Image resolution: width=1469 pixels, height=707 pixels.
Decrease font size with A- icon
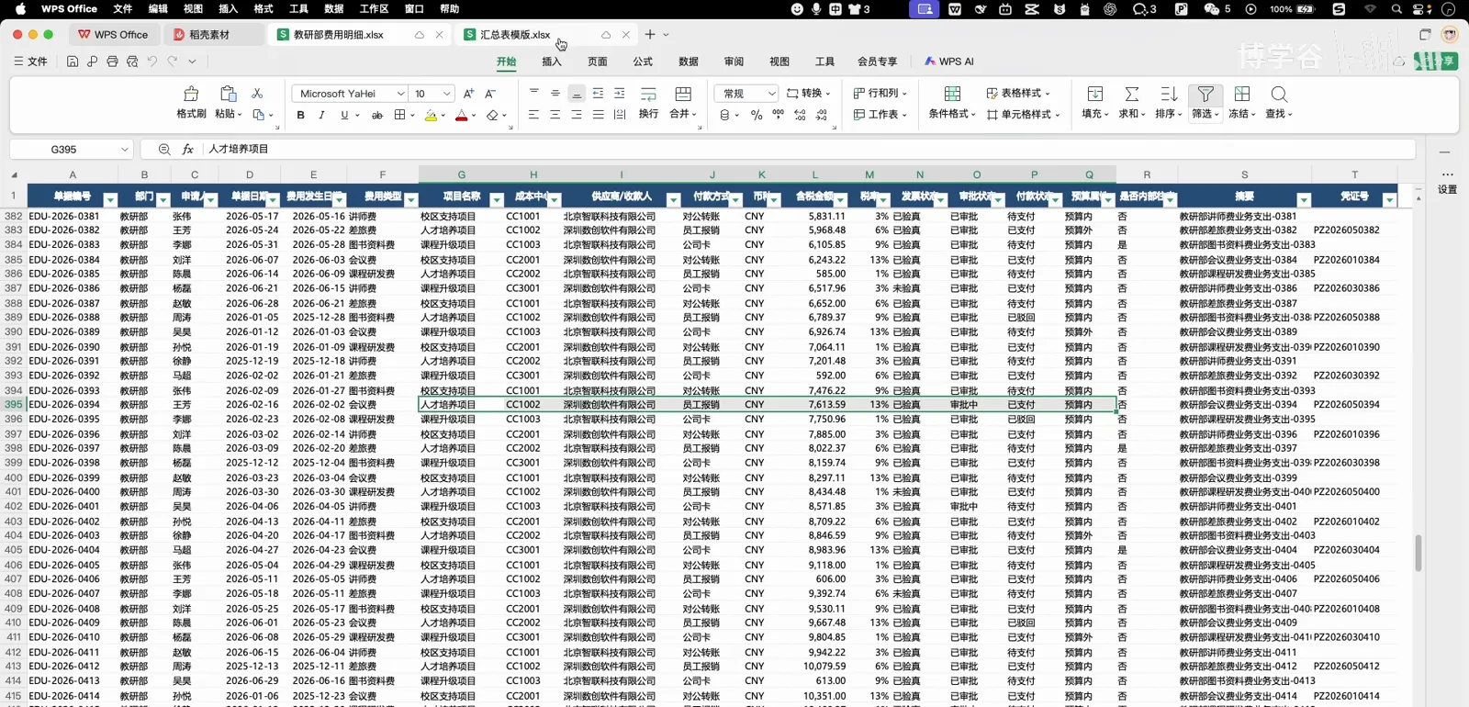(x=490, y=94)
